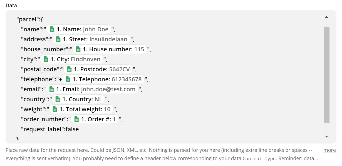
Task: Open the 'more' help text link
Action: coord(329,150)
